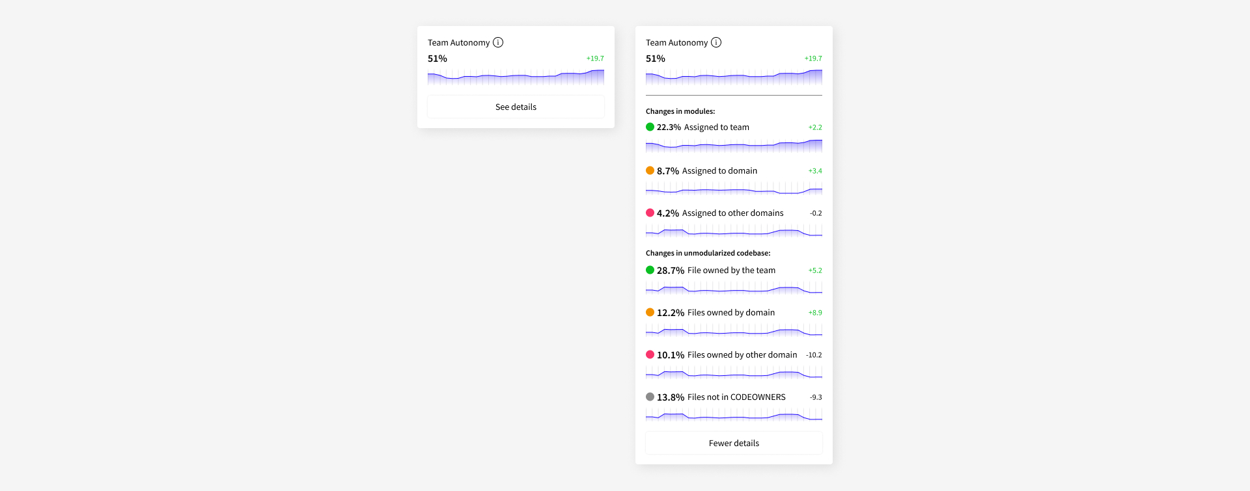Click green dot beside File owned by the team
Screen dimensions: 1250x491
(650, 270)
